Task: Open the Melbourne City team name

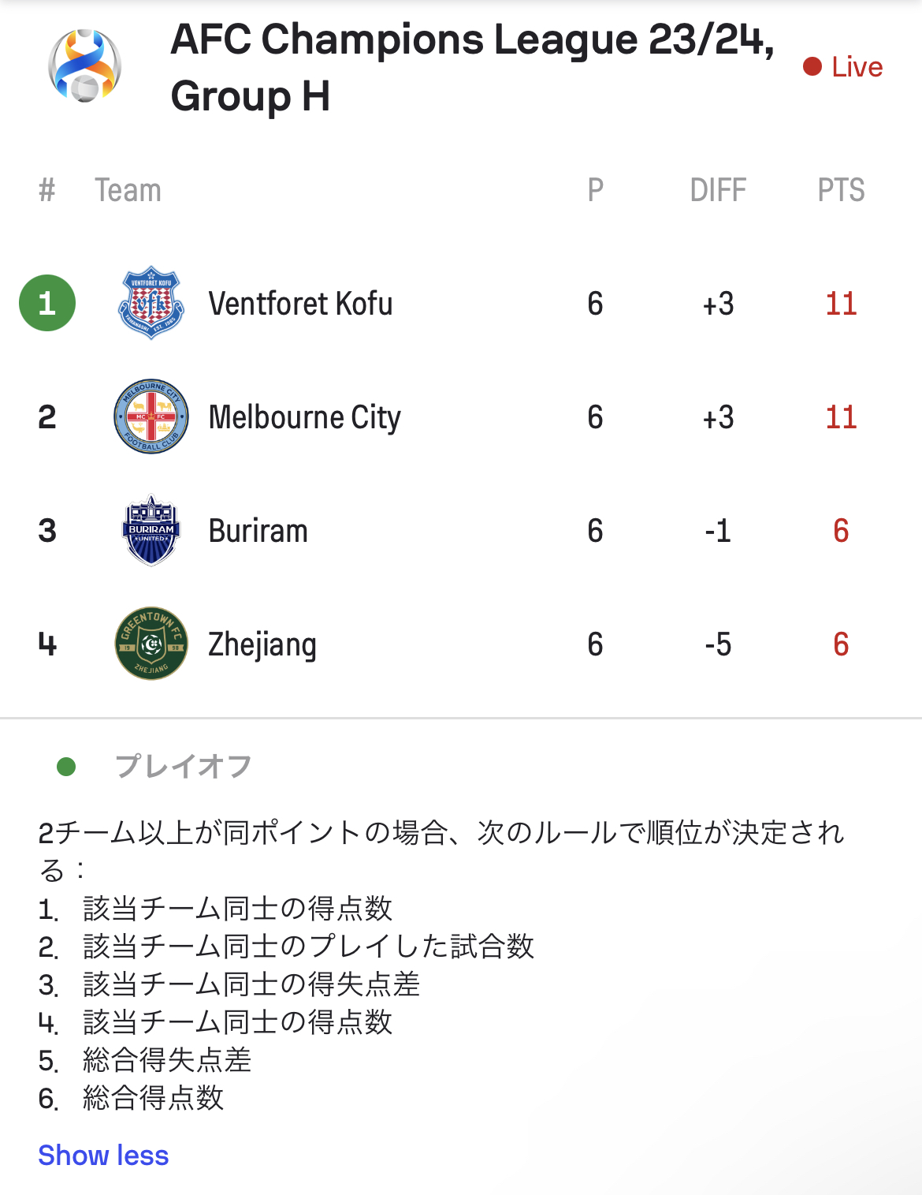Action: click(x=304, y=417)
